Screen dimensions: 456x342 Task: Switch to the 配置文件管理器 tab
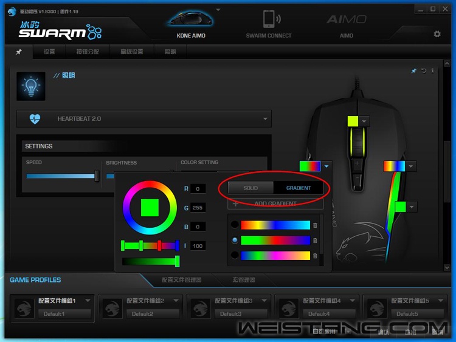(181, 280)
